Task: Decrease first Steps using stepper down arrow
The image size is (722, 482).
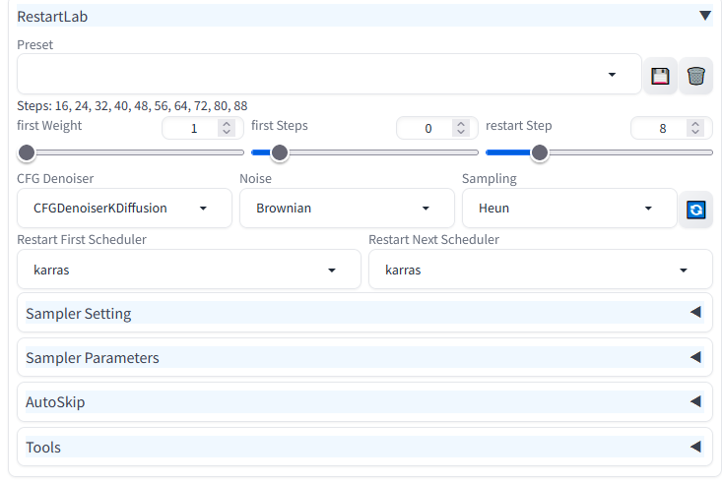Action: coord(461,133)
